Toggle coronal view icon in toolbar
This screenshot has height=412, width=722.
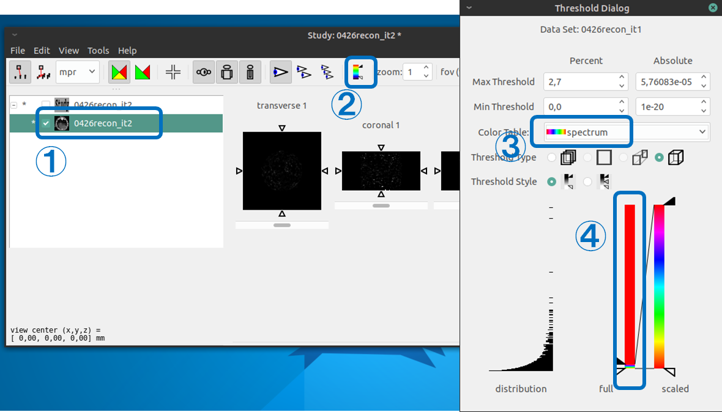[227, 72]
